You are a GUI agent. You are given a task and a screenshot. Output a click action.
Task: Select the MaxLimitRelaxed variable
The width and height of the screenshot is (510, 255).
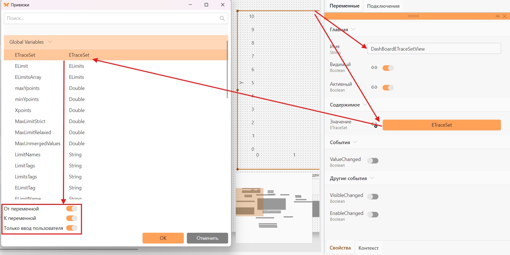[x=116, y=132]
